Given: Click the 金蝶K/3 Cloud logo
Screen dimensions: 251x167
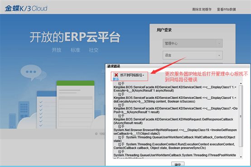Looking at the screenshot, I should point(26,8).
